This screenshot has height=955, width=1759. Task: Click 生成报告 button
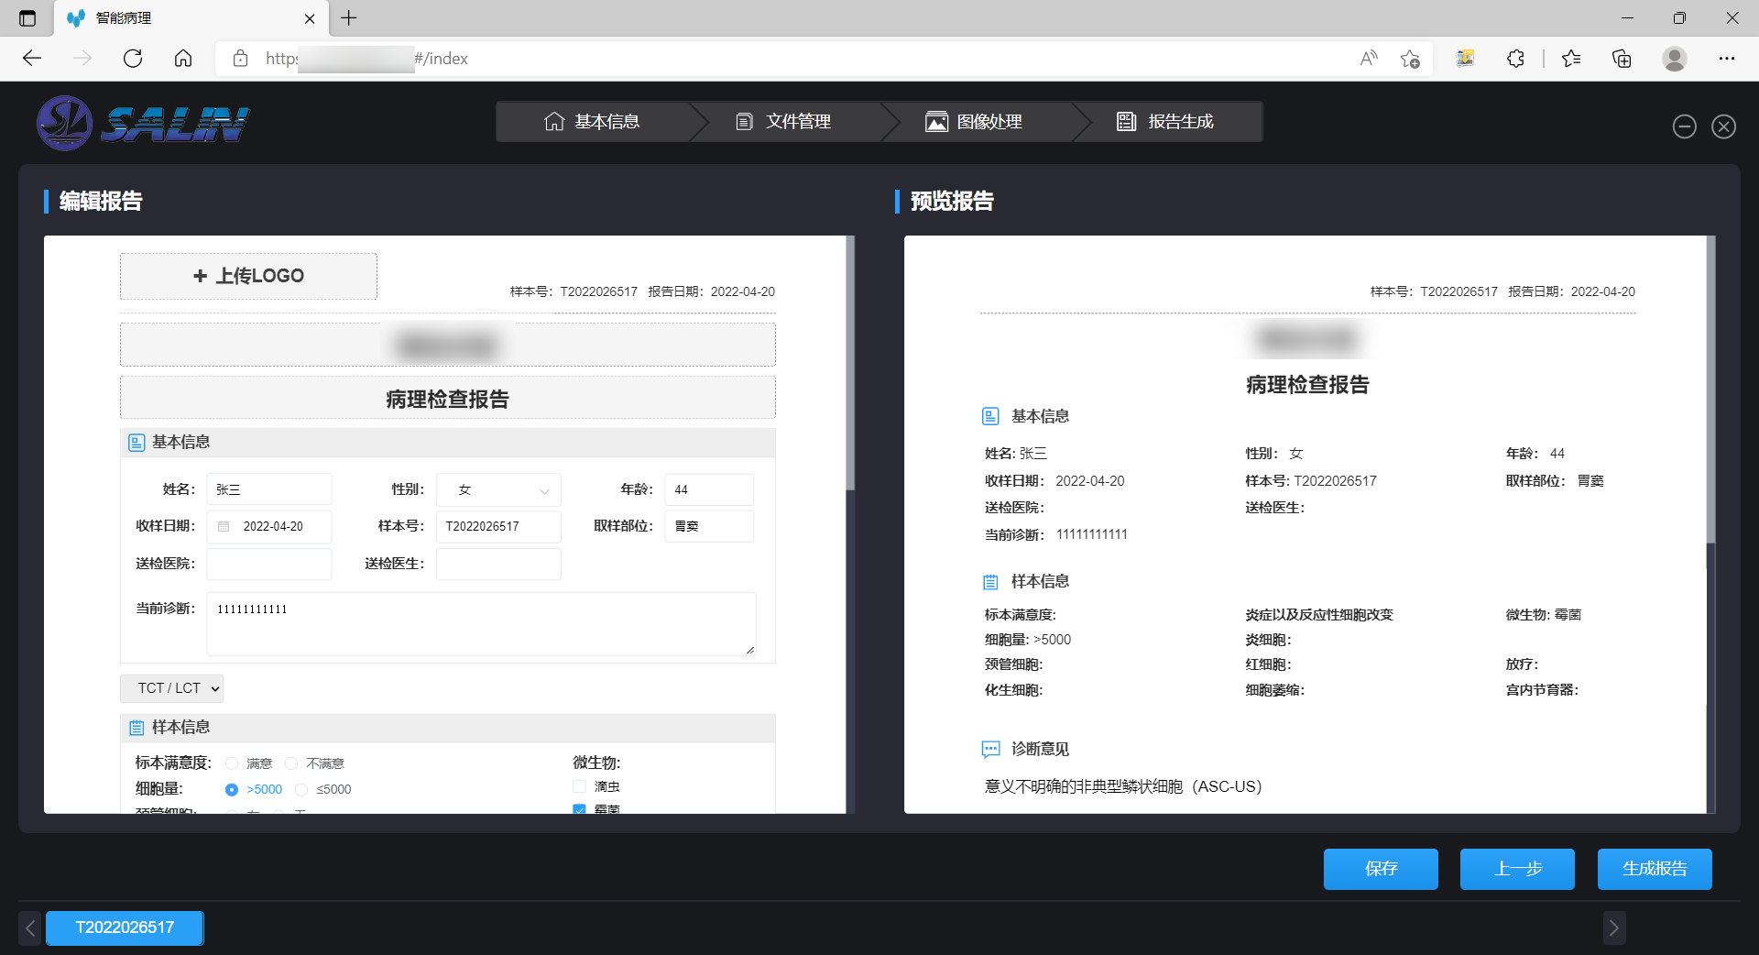click(x=1655, y=869)
